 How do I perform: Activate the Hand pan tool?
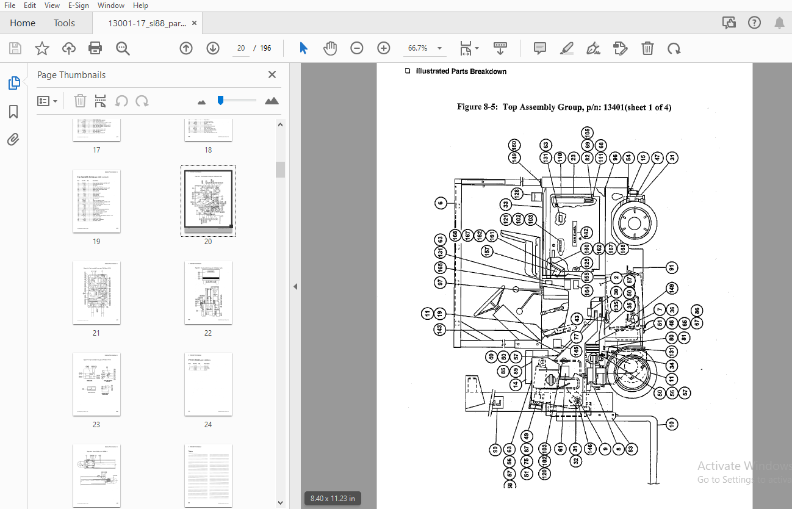click(330, 48)
